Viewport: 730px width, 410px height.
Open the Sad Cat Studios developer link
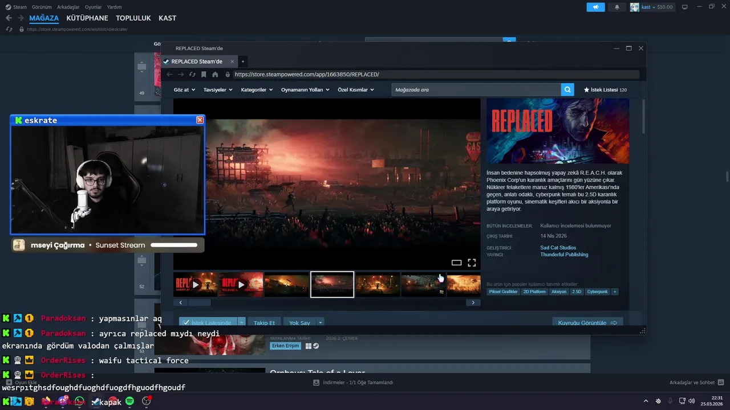[558, 248]
